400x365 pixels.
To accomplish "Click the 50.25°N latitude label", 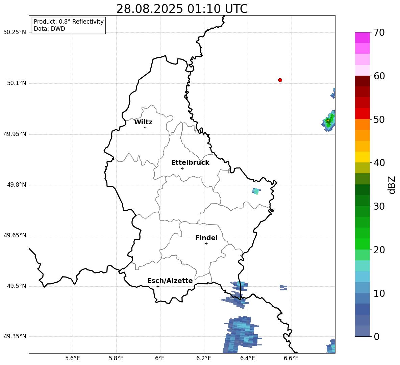I will tap(15, 32).
